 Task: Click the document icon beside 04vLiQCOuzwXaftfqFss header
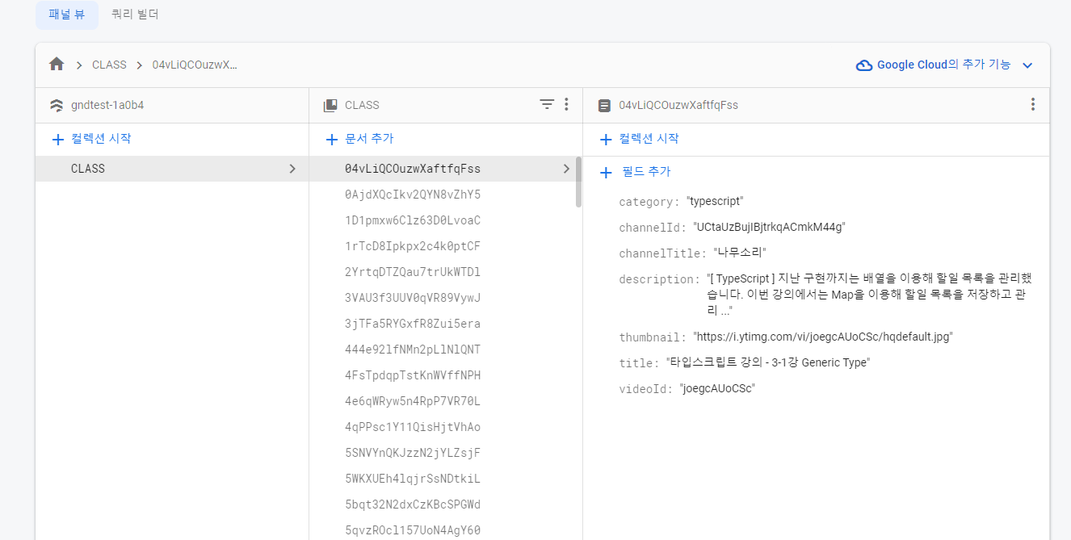point(604,105)
